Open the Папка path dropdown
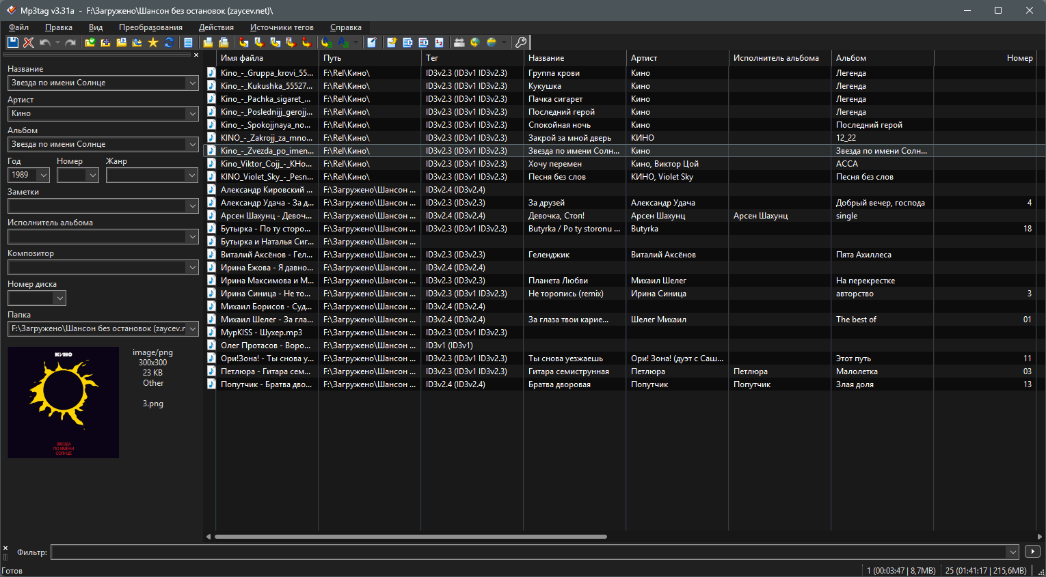This screenshot has width=1046, height=577. (x=191, y=328)
